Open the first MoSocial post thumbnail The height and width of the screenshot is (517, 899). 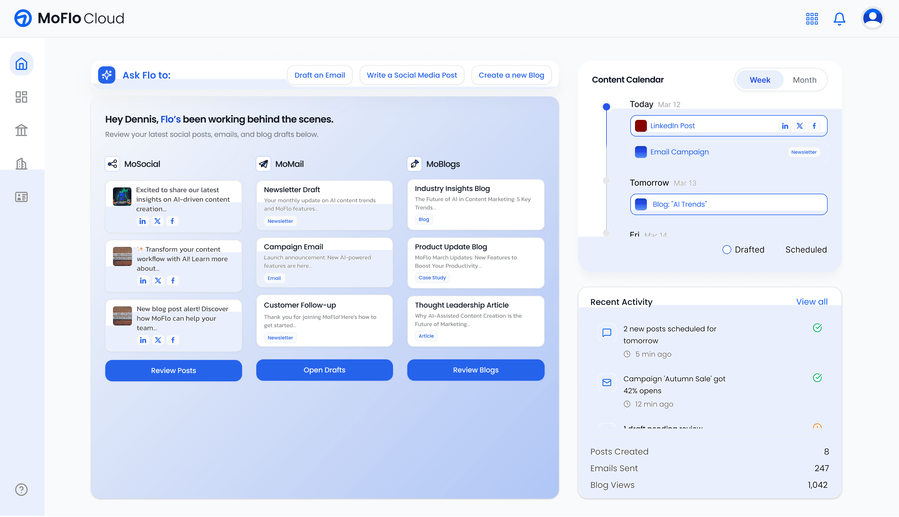coord(122,196)
